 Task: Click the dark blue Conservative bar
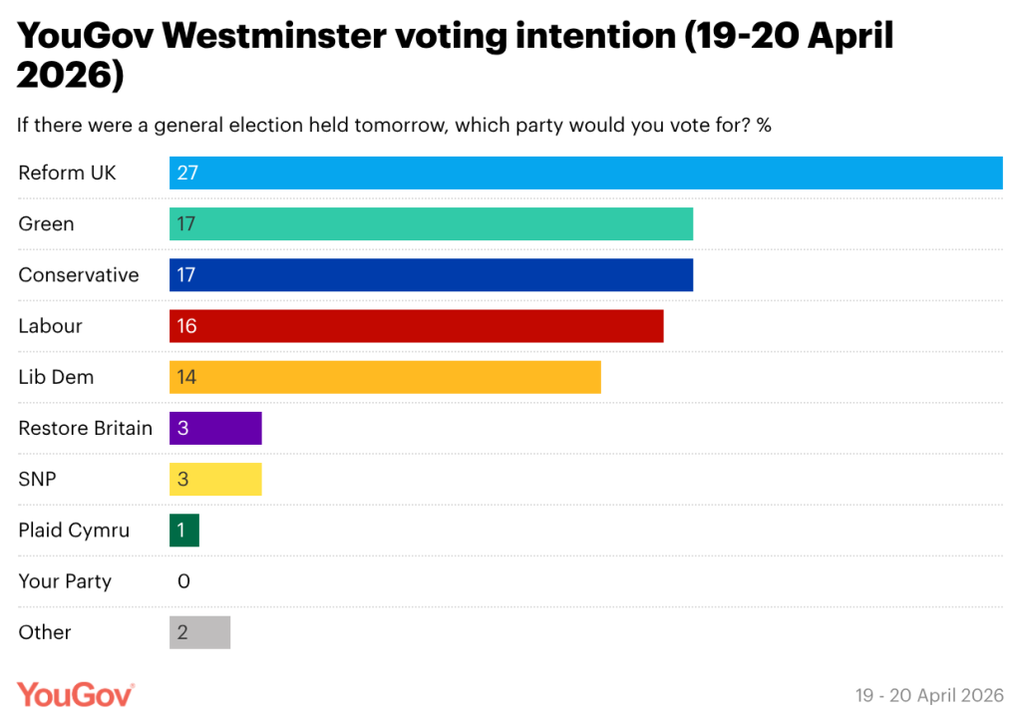431,275
